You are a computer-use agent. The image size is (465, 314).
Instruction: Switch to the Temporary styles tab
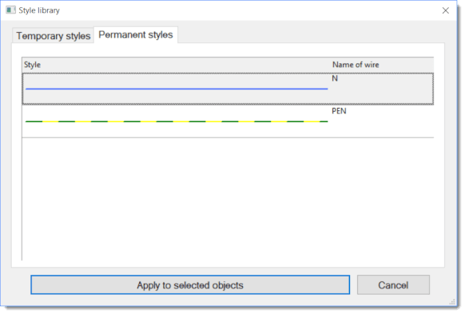[53, 36]
